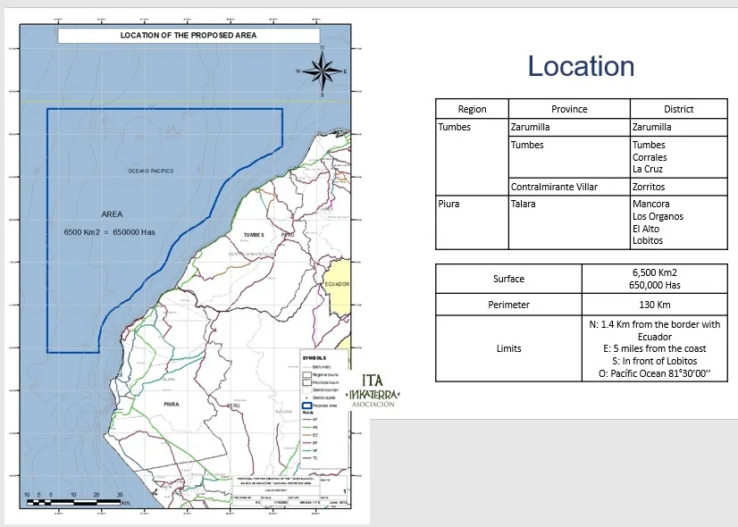Click the Proposed Area legend swatch
This screenshot has width=738, height=527.
click(x=306, y=406)
